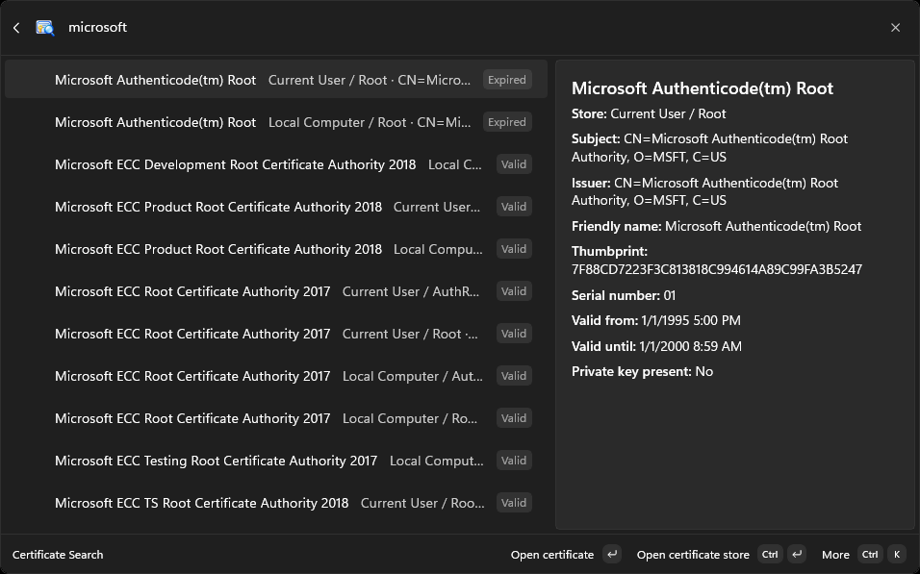Select Microsoft ECC TS Root Certificate Authority 2018
The image size is (920, 574).
276,503
